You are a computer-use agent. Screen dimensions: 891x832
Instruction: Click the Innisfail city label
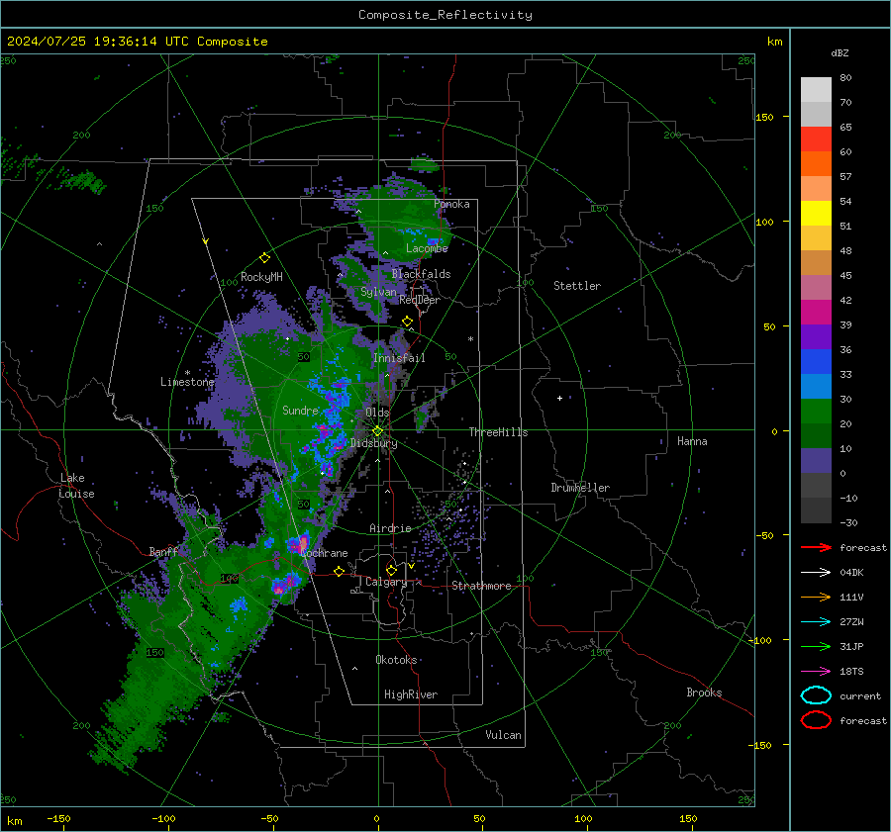point(399,358)
